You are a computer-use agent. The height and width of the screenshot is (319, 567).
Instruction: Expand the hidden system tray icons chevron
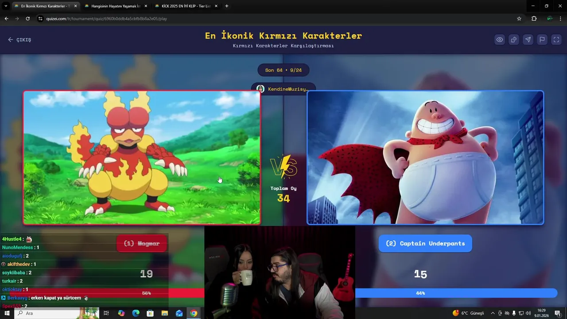pyautogui.click(x=493, y=313)
